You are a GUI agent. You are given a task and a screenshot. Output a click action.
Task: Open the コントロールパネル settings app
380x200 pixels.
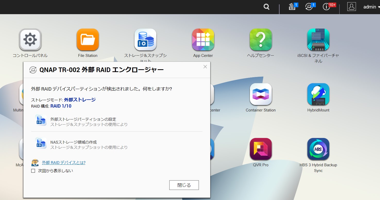[30, 40]
